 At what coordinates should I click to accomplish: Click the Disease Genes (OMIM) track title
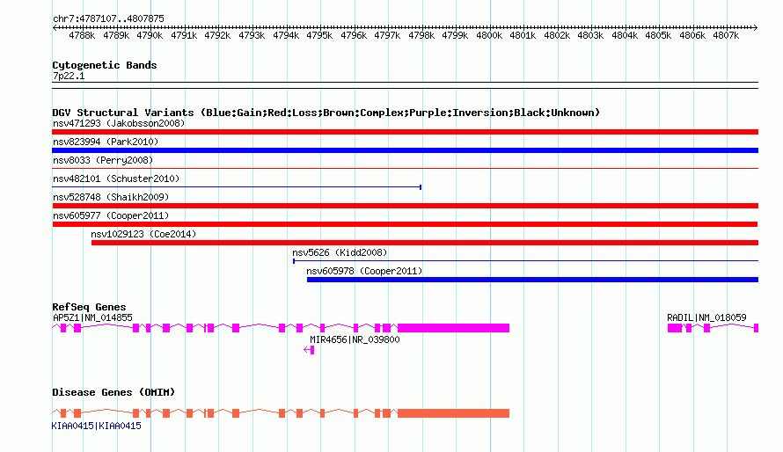pyautogui.click(x=113, y=392)
